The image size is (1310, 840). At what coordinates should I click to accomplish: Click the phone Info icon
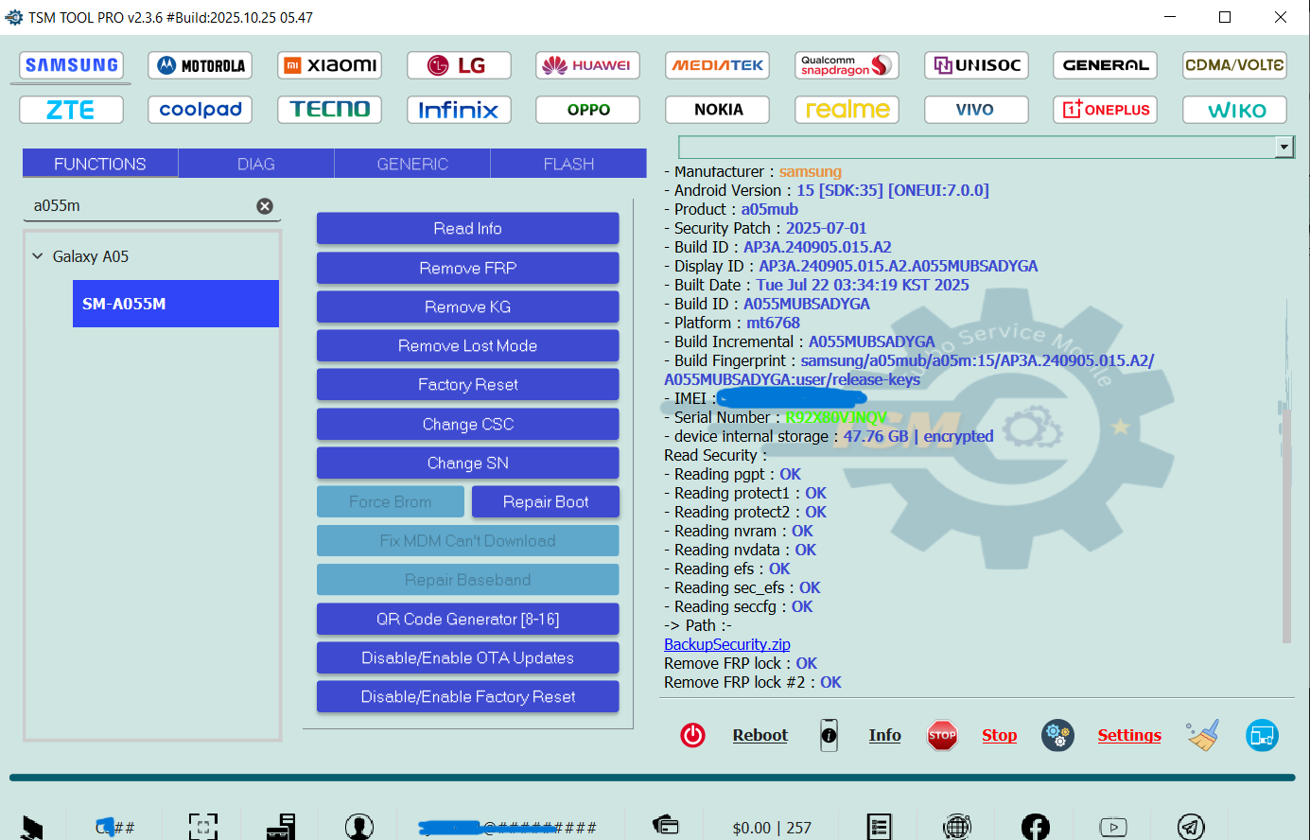[829, 735]
